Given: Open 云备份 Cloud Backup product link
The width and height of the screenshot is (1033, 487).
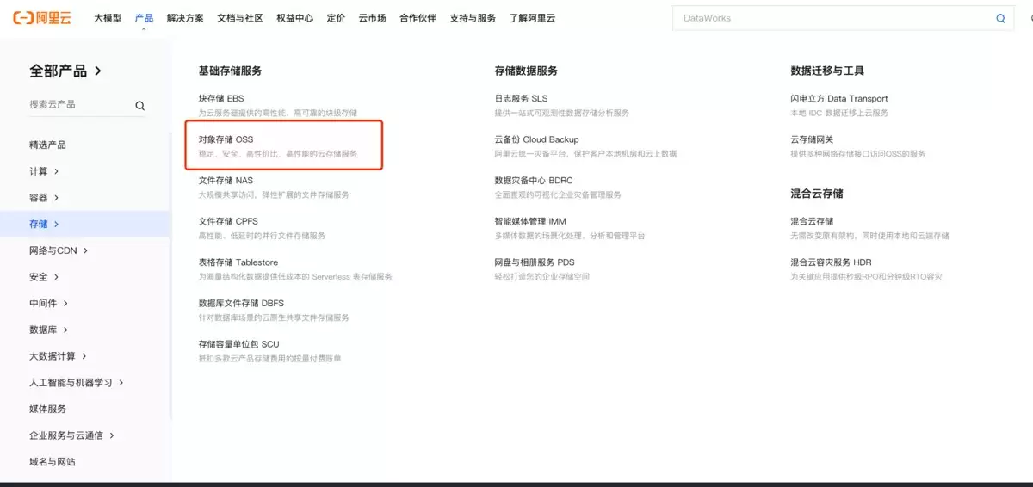Looking at the screenshot, I should pyautogui.click(x=536, y=139).
